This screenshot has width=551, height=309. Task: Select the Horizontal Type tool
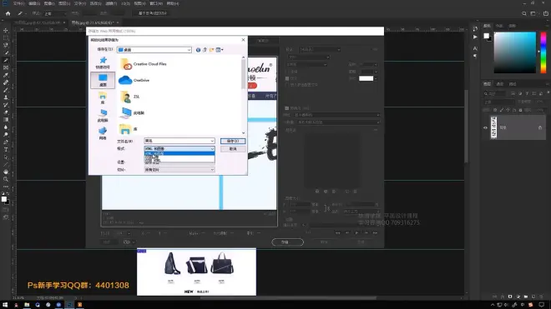pos(6,150)
